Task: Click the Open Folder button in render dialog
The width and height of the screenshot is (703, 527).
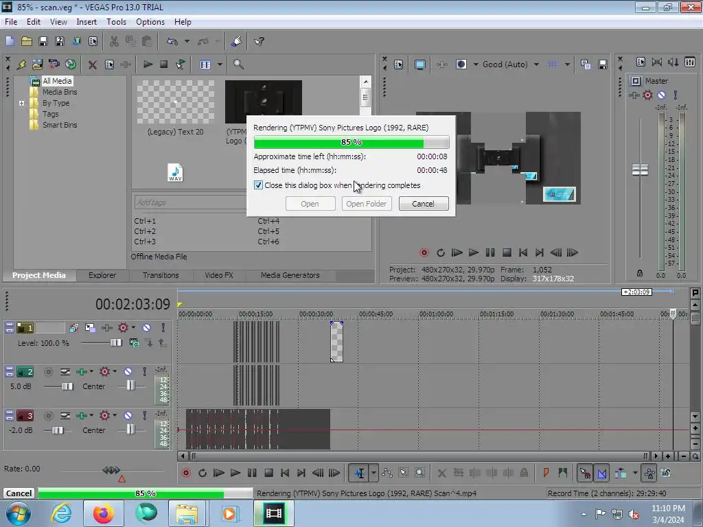Action: point(367,203)
